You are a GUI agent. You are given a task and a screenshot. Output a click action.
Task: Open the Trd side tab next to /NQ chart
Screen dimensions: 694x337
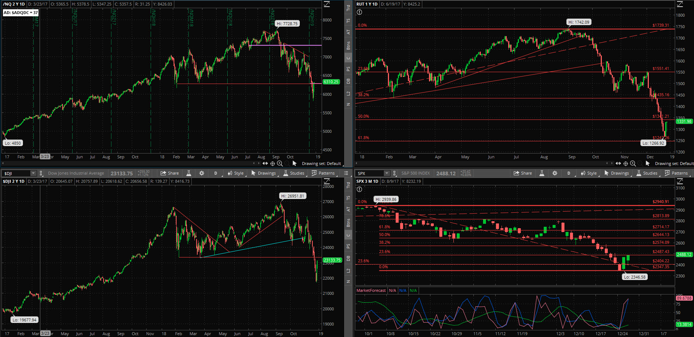[x=348, y=8]
